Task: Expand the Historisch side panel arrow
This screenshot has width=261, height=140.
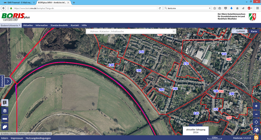Action: [x=8, y=81]
